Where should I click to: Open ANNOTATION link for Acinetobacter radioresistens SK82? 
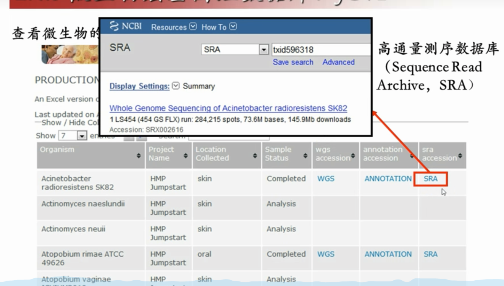pyautogui.click(x=388, y=178)
